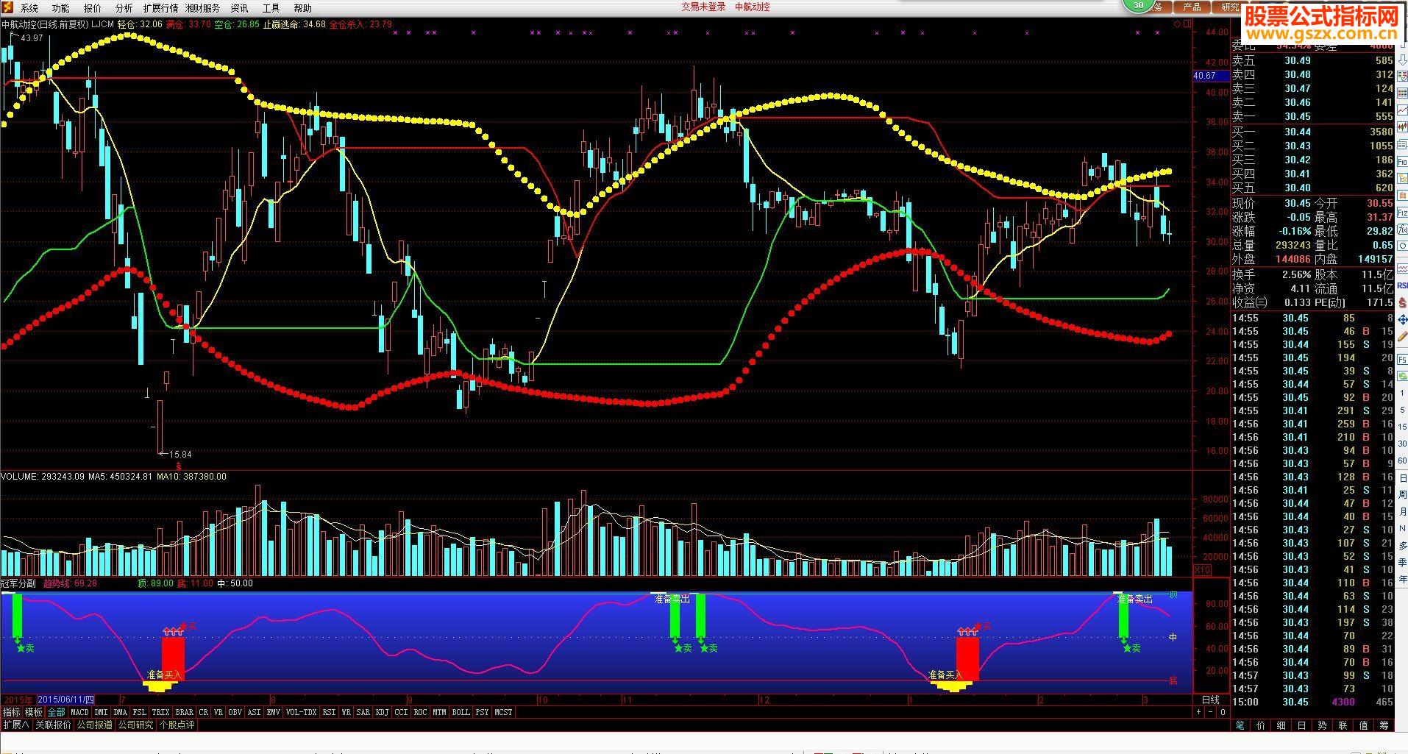Click the + zoom button

1198,712
